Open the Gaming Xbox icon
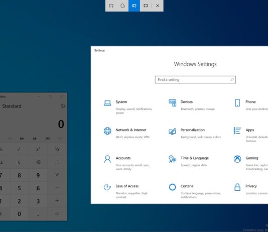268x232 pixels. pyautogui.click(x=237, y=159)
